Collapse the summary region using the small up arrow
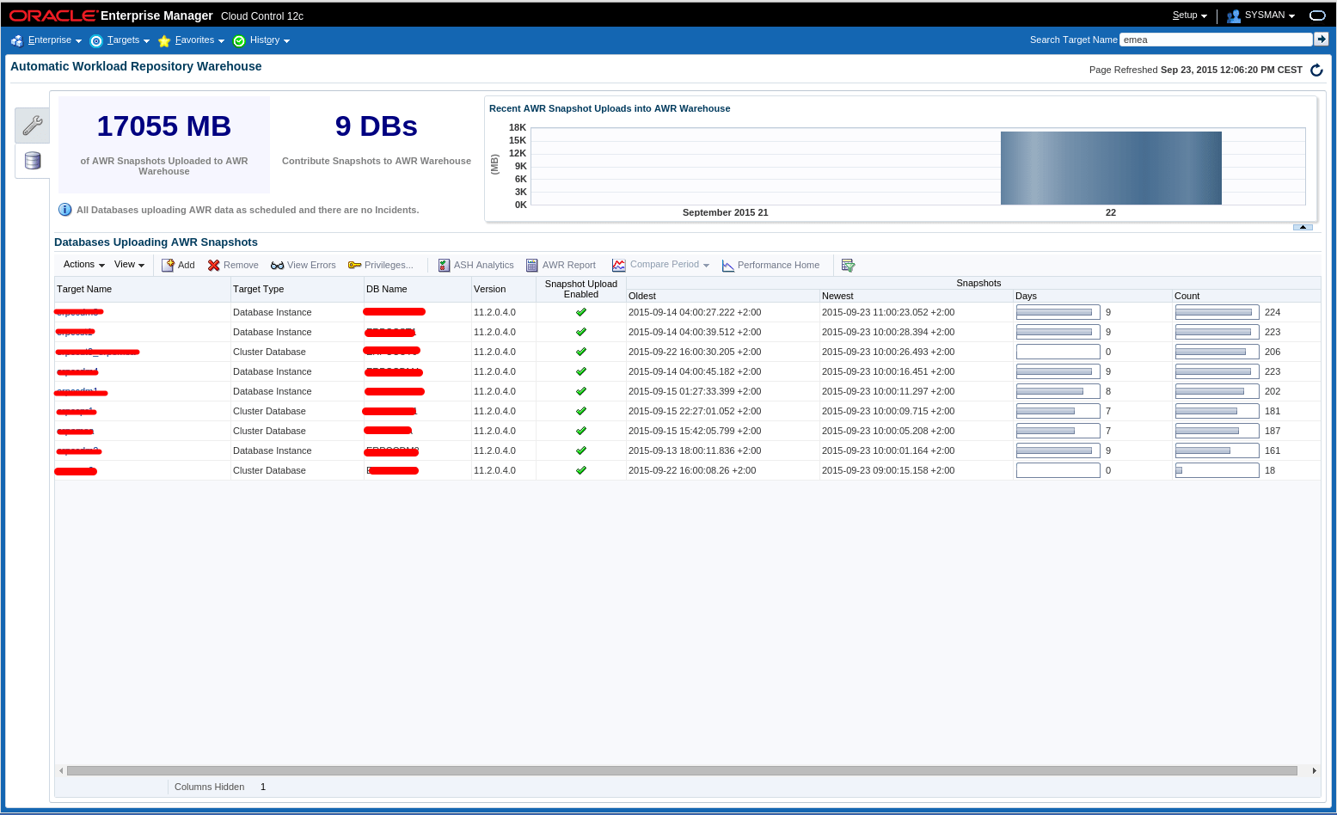The width and height of the screenshot is (1337, 815). (1303, 227)
